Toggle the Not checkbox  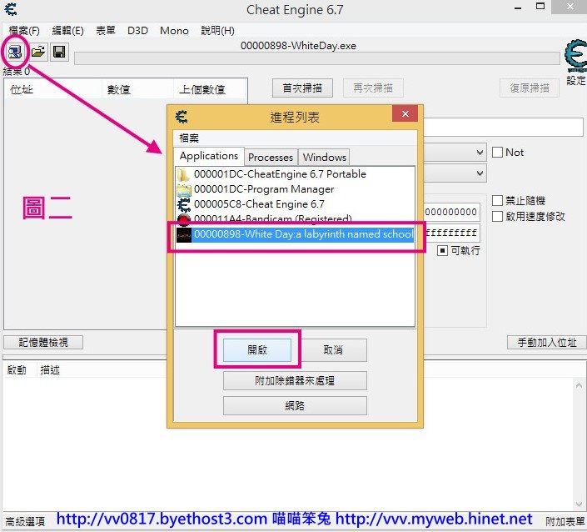click(497, 153)
